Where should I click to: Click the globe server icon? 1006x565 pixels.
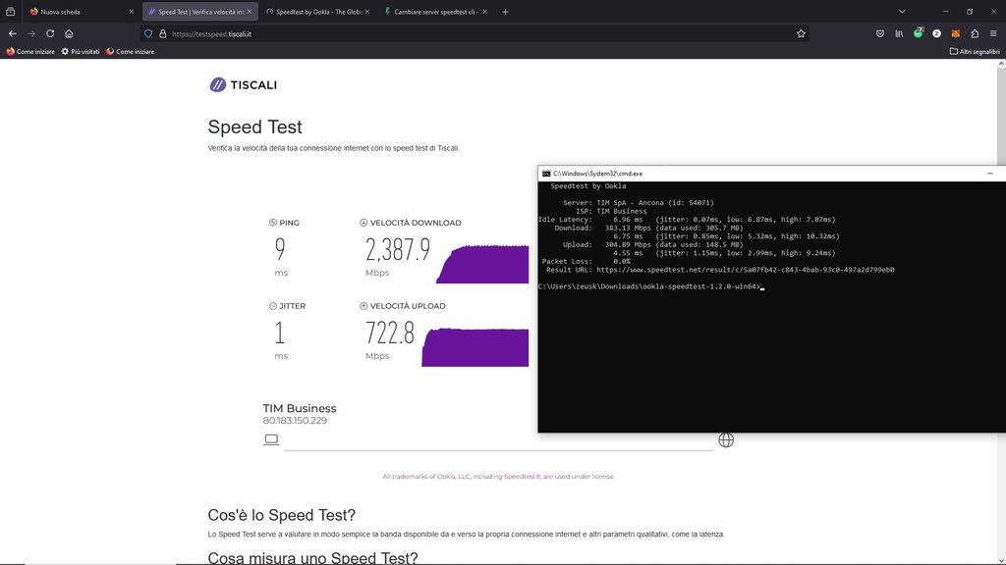[726, 439]
